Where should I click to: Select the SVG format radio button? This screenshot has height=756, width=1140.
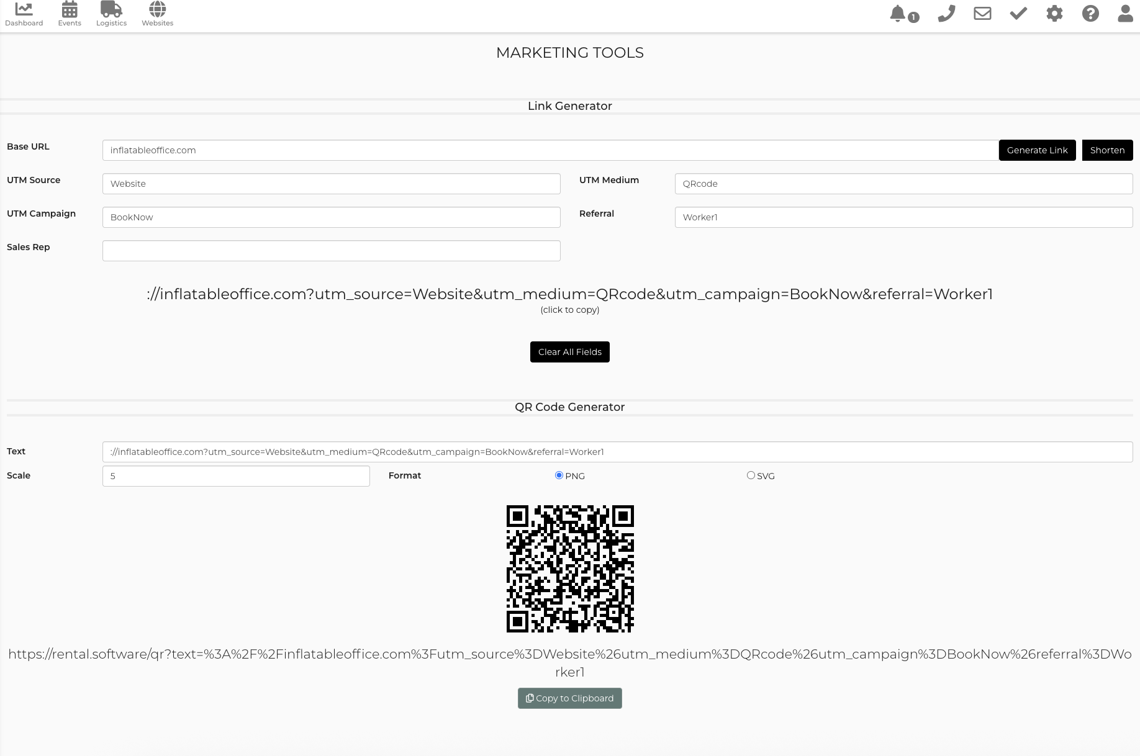click(751, 475)
